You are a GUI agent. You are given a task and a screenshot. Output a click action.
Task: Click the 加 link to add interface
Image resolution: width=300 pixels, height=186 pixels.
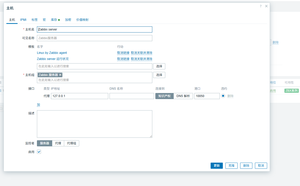click(x=38, y=105)
